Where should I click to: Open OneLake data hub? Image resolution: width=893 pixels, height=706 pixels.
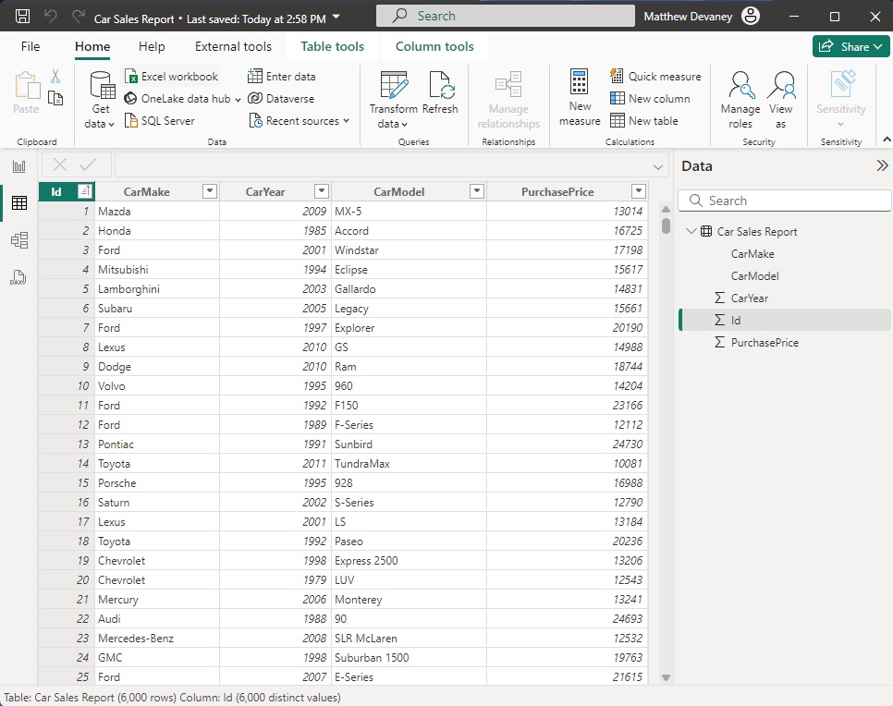(182, 99)
